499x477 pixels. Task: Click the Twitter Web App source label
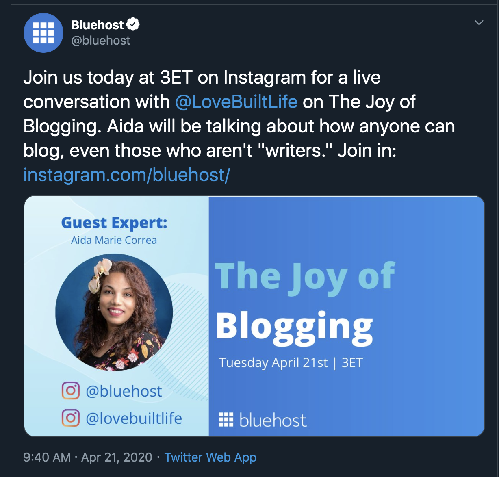coord(210,457)
